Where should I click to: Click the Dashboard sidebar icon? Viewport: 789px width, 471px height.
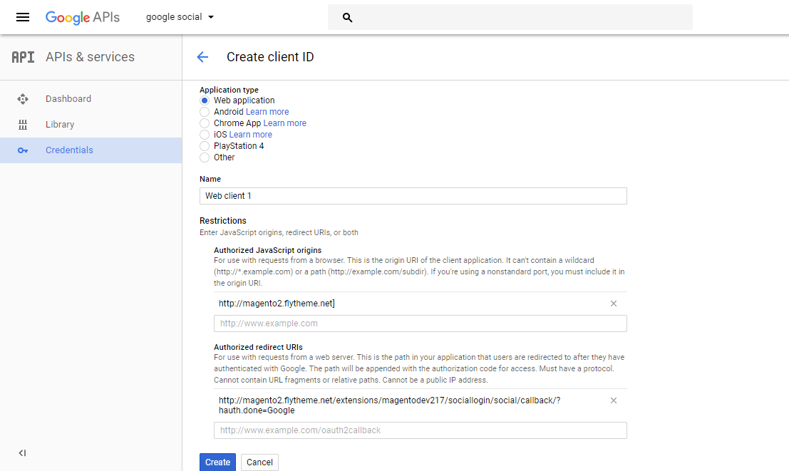[x=23, y=99]
